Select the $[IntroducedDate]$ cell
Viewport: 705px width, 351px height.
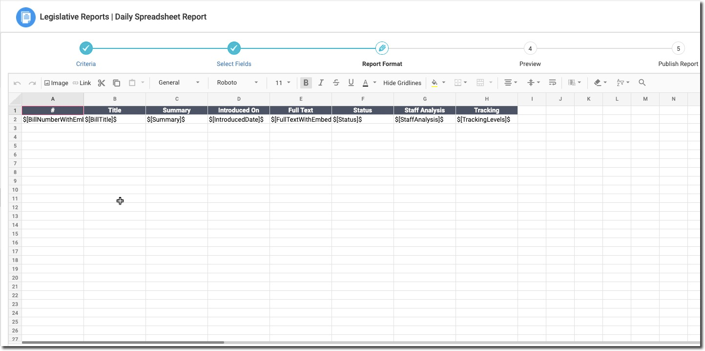click(x=239, y=119)
